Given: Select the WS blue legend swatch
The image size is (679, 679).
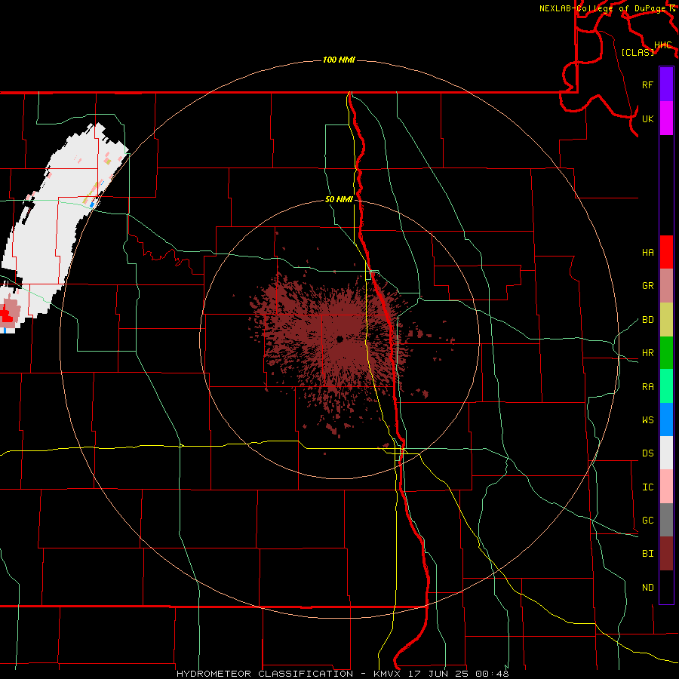Looking at the screenshot, I should pyautogui.click(x=666, y=419).
